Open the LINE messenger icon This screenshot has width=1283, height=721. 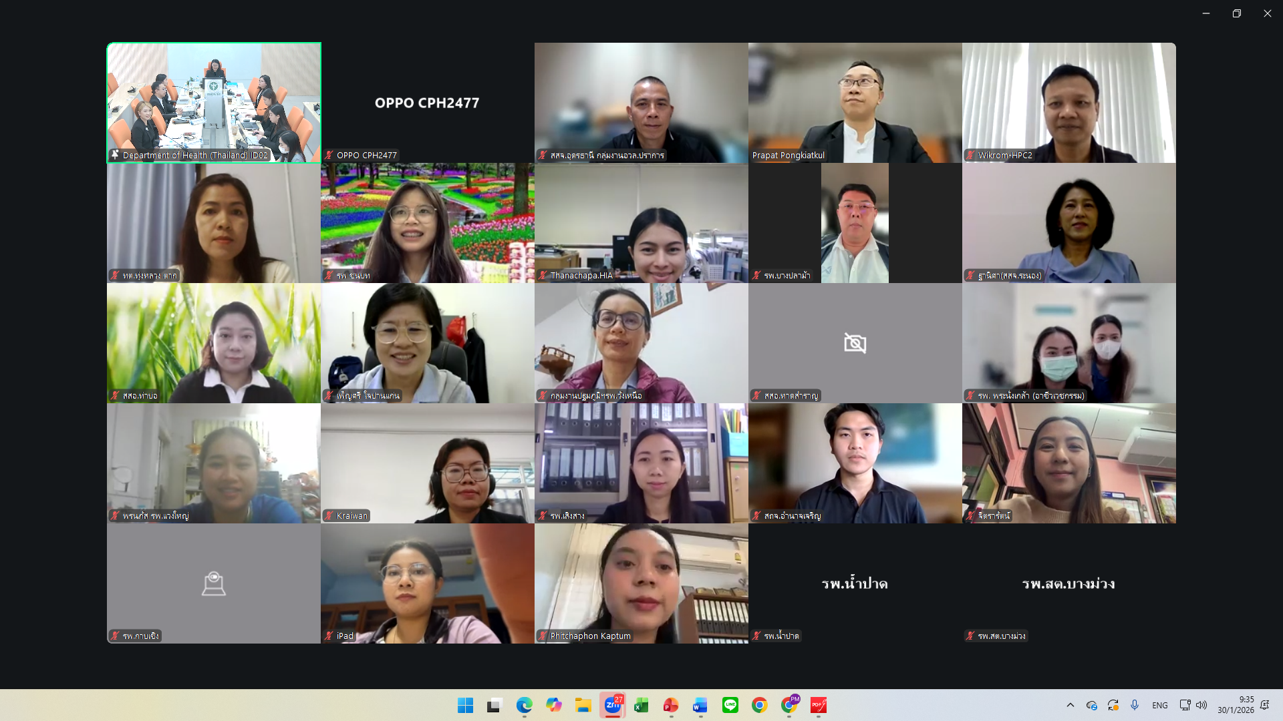tap(730, 705)
